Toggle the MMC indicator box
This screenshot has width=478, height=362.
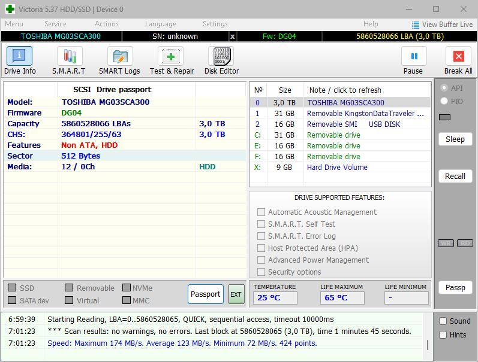[x=126, y=300]
